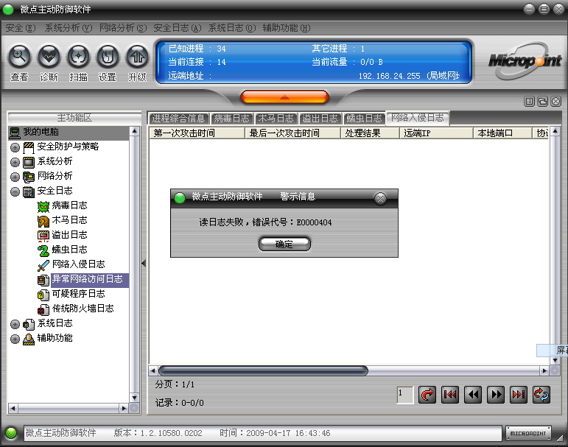Viewport: 568px width, 447px height.
Task: Click the 溢出日志 icon
Action: (43, 236)
